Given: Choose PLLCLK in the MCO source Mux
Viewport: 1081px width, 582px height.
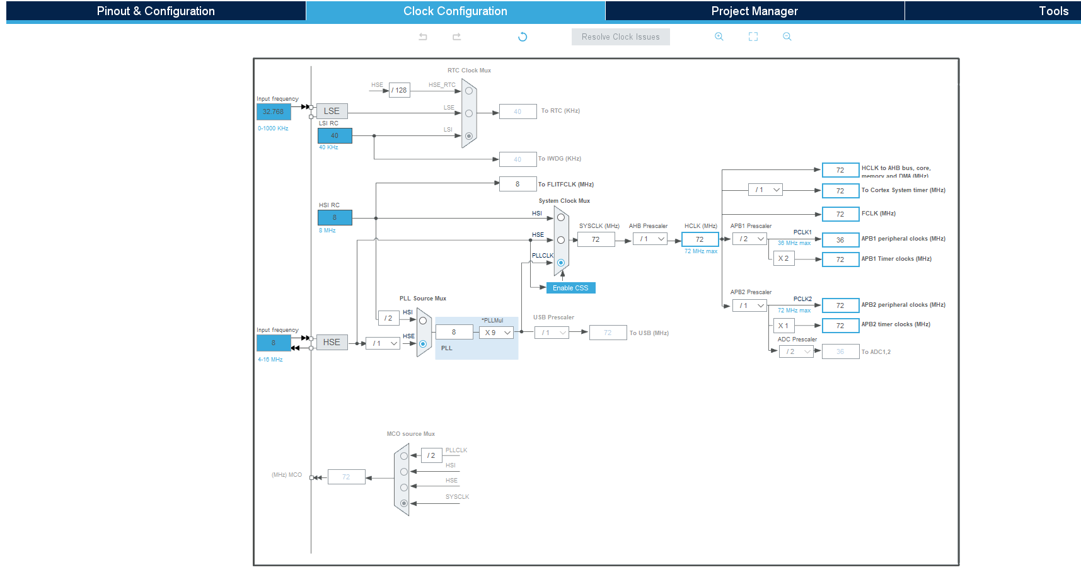Looking at the screenshot, I should [x=403, y=455].
